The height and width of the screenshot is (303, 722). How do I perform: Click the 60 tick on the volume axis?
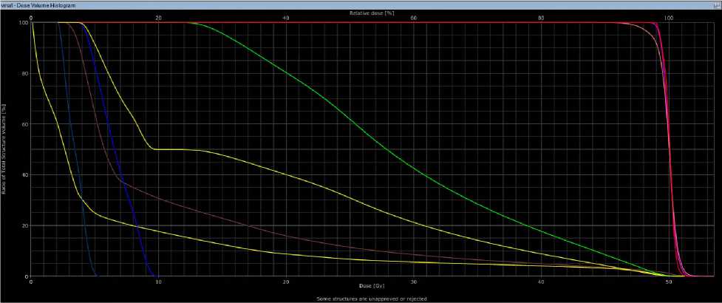point(26,124)
